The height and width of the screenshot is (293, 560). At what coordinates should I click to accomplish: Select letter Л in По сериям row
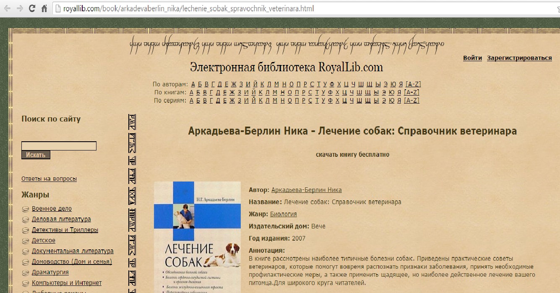(268, 101)
